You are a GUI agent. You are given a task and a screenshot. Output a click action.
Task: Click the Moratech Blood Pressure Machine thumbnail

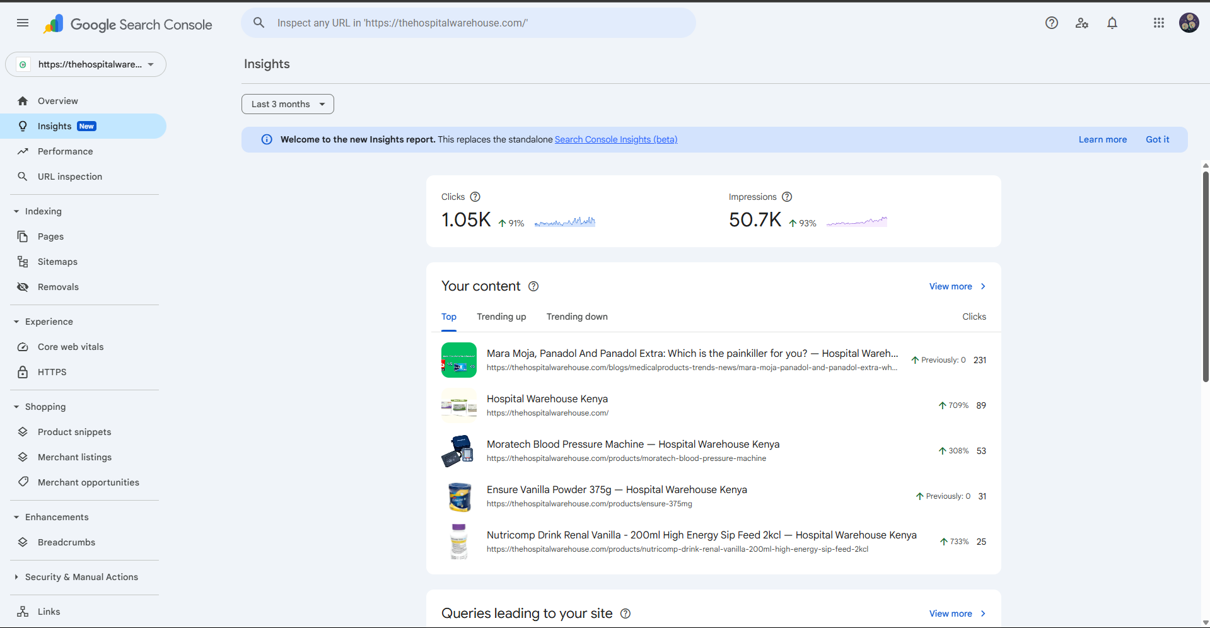point(459,451)
